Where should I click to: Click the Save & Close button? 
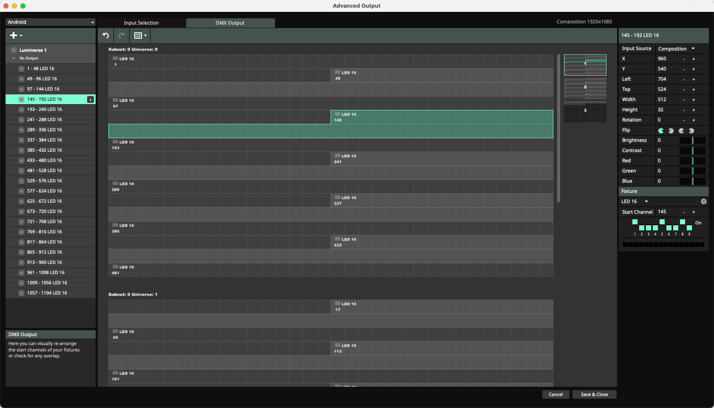pos(594,394)
